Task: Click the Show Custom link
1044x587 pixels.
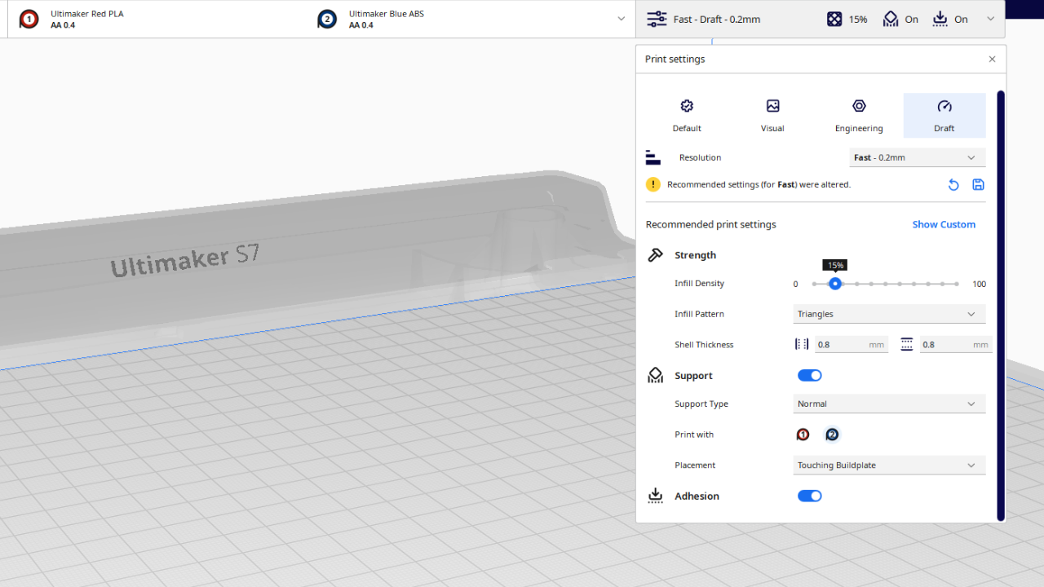Action: [944, 224]
